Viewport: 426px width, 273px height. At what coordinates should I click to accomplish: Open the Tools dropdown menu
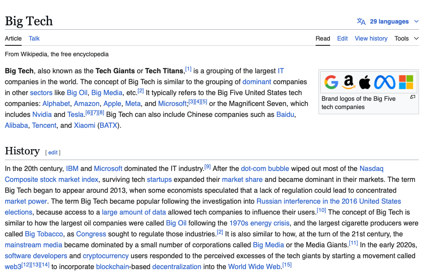(406, 38)
